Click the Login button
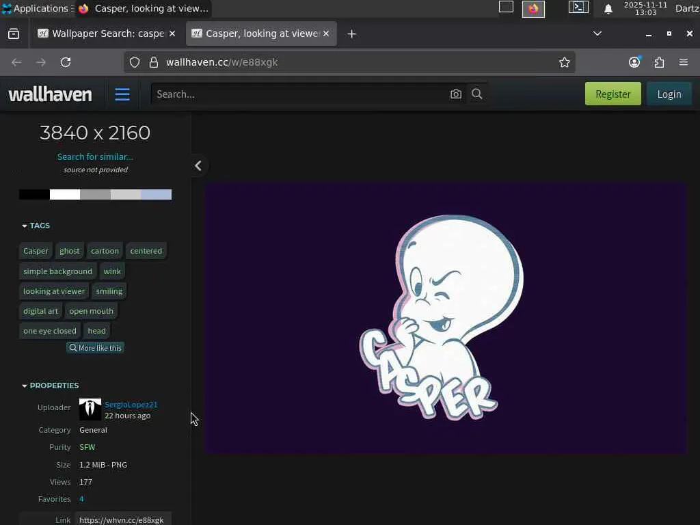The image size is (700, 525). [x=669, y=94]
